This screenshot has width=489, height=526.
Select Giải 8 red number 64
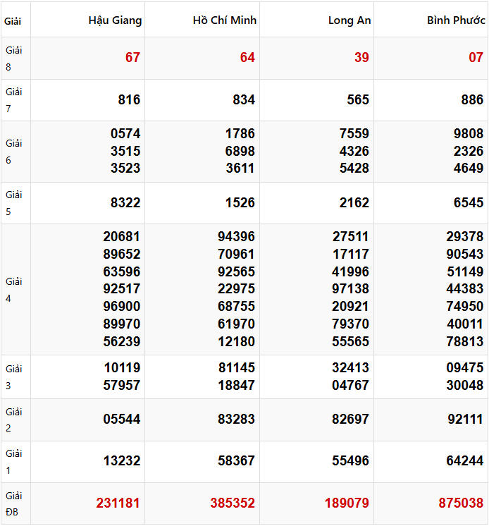(x=247, y=57)
